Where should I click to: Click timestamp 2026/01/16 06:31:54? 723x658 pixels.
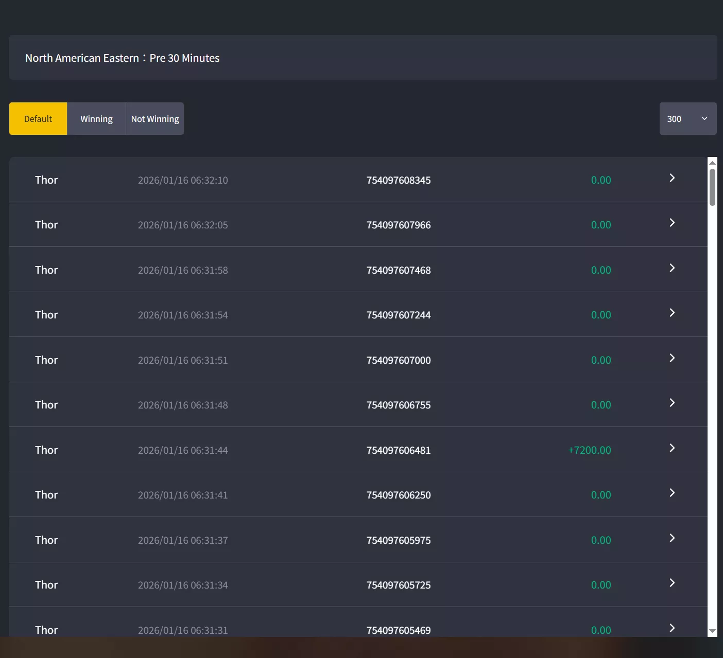click(x=183, y=315)
